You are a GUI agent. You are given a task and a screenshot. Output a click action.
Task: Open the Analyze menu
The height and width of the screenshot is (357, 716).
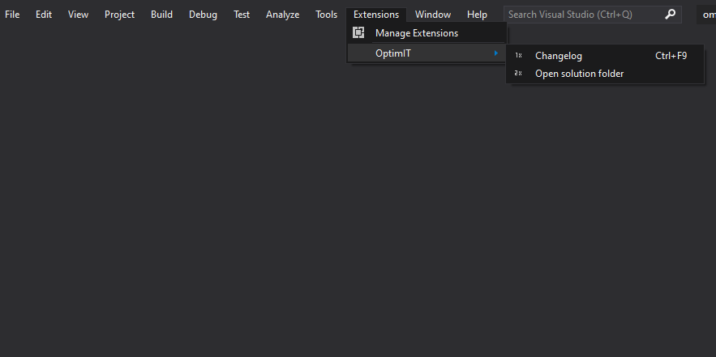(x=283, y=15)
